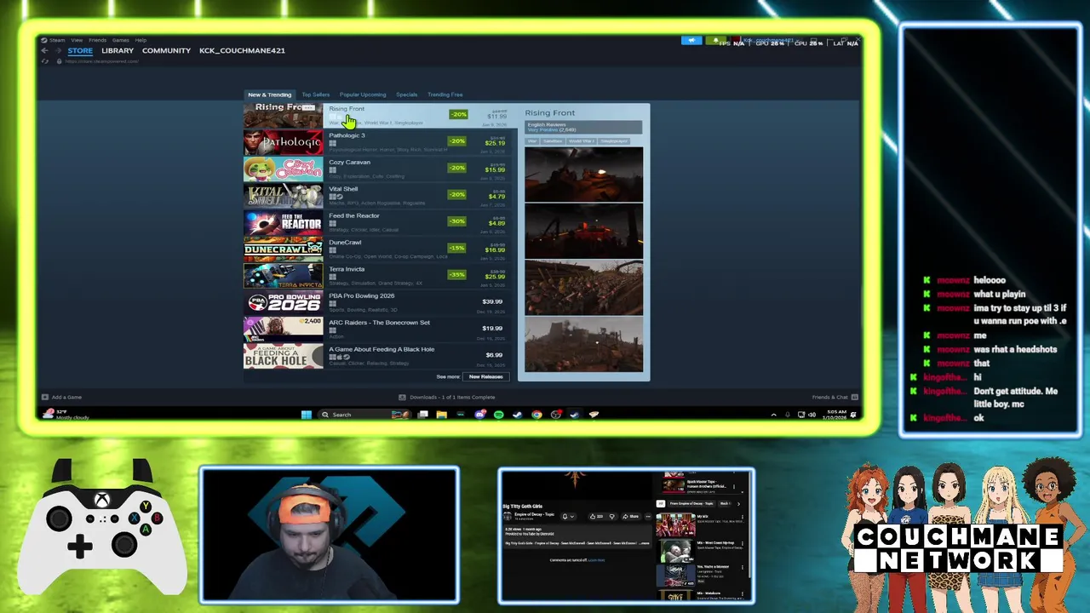Open the KCK_COUCHMANE421 profile section
1090x613 pixels.
242,50
